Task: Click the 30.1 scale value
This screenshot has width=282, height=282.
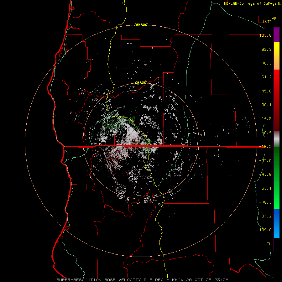Action: pos(267,105)
